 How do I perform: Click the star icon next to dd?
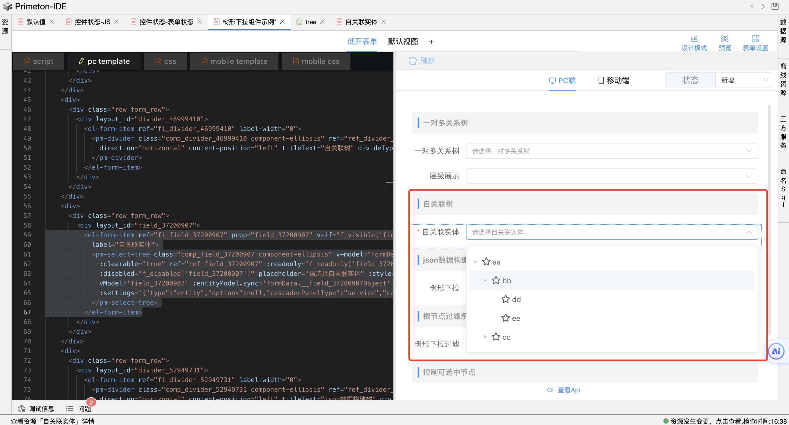[505, 299]
